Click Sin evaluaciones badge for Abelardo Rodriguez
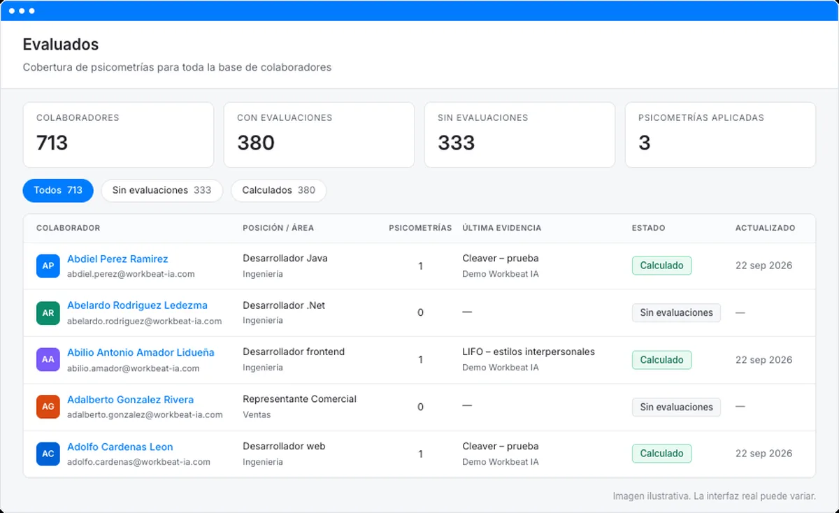Screen dimensions: 839x513 pyautogui.click(x=676, y=312)
